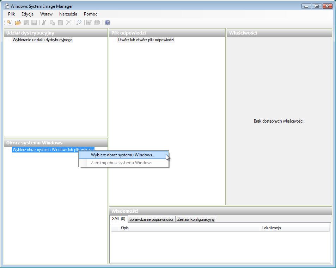Select 'Wybierz obraz systemu Windows lub plik wykazu'

point(53,150)
